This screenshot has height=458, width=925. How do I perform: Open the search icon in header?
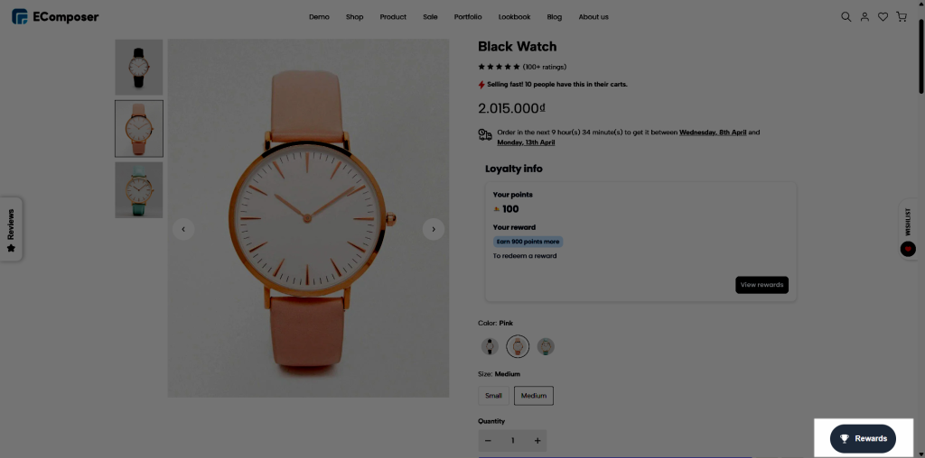pos(846,17)
